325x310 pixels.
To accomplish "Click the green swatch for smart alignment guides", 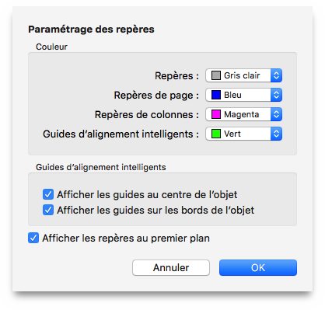I will [216, 134].
